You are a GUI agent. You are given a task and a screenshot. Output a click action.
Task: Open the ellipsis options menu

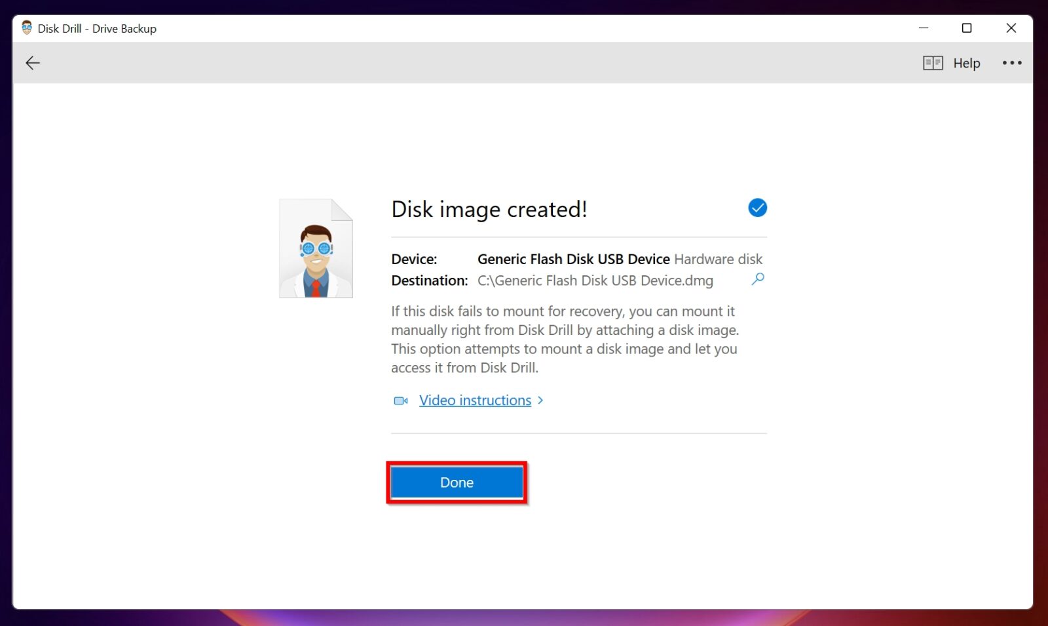coord(1012,62)
